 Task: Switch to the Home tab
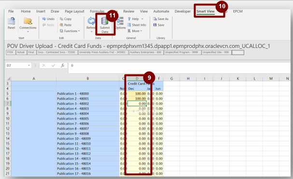(26, 11)
